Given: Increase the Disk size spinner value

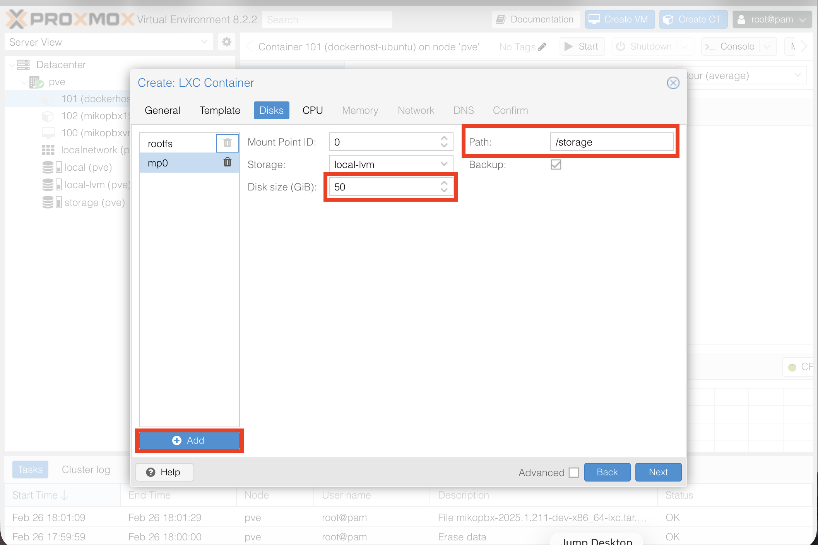Looking at the screenshot, I should pyautogui.click(x=444, y=183).
